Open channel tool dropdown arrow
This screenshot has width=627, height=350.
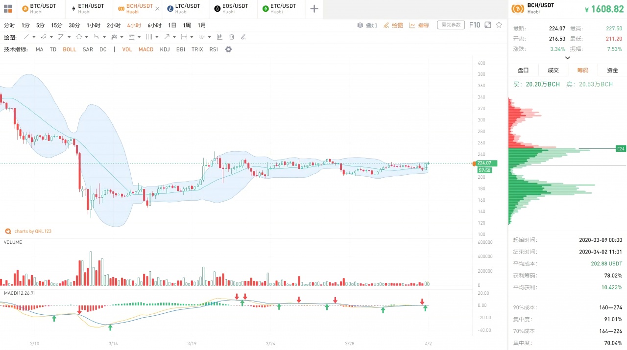point(51,37)
